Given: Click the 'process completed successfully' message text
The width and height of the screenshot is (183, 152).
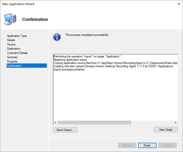Looking at the screenshot, I should click(87, 35).
